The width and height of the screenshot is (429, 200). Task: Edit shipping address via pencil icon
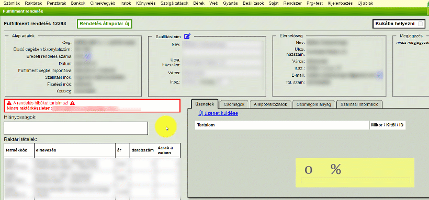[187, 36]
